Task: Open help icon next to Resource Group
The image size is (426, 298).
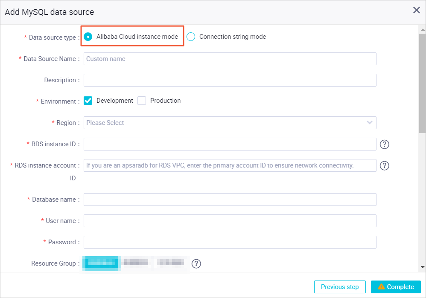Action: [196, 263]
